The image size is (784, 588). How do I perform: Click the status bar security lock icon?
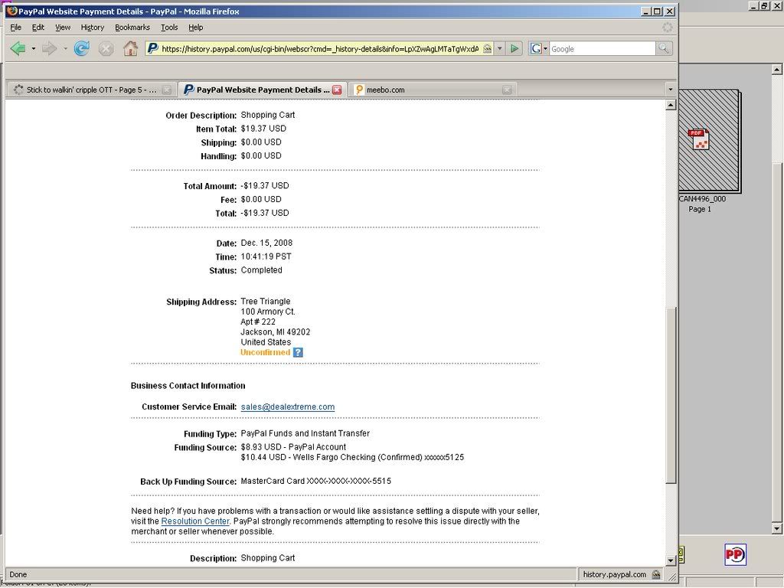click(656, 574)
